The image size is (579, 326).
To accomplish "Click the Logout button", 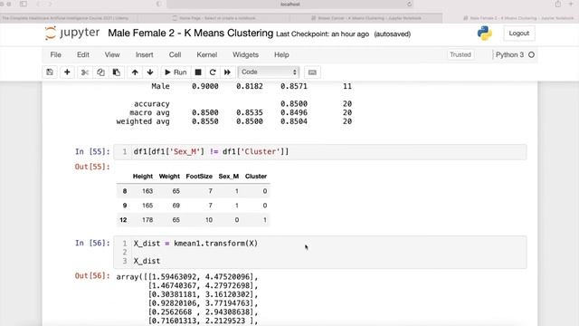I will 518,34.
